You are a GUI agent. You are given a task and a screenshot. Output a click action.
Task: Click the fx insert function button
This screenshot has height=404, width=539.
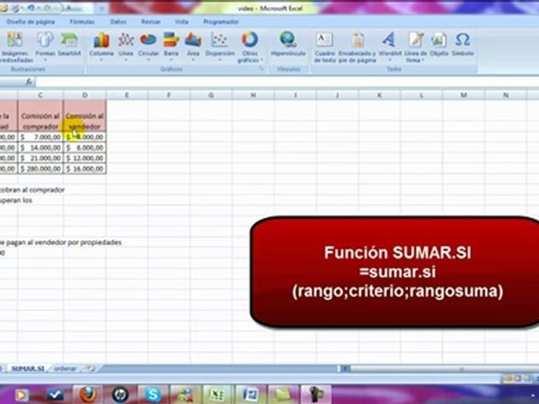pyautogui.click(x=29, y=82)
